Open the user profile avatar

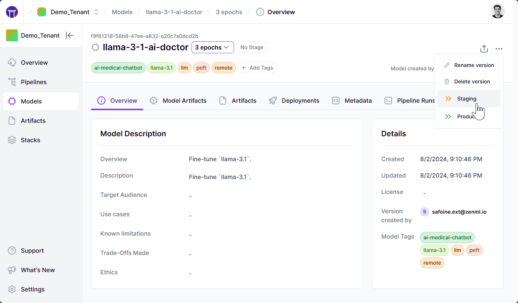tap(497, 12)
